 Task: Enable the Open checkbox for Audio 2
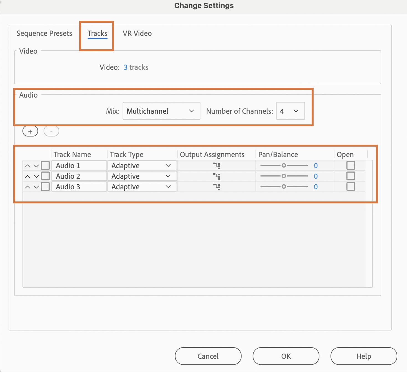click(351, 176)
